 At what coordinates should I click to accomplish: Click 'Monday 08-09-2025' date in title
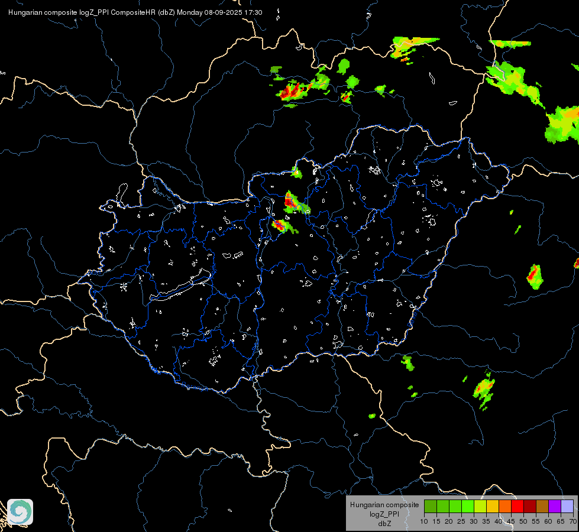[x=209, y=12]
